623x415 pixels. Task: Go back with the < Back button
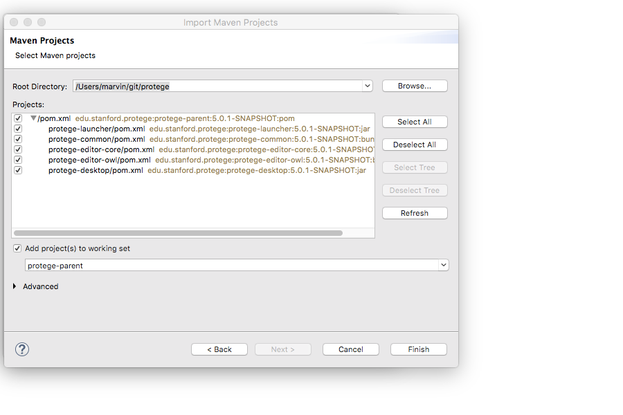[219, 349]
